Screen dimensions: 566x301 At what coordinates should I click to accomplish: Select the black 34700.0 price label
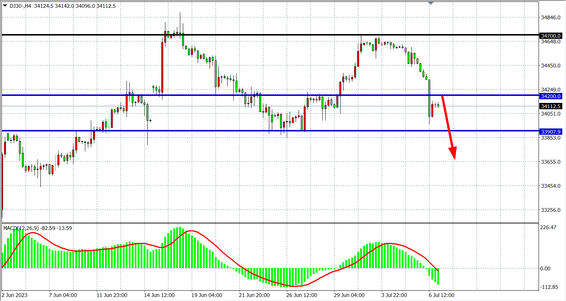click(550, 36)
